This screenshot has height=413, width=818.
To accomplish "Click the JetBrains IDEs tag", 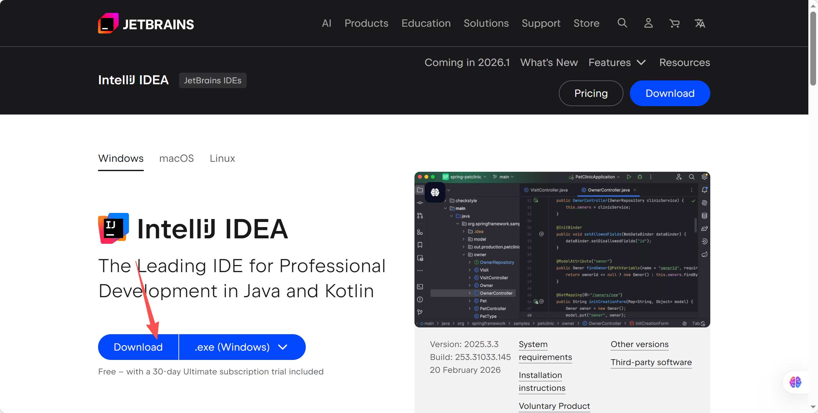I will (213, 80).
